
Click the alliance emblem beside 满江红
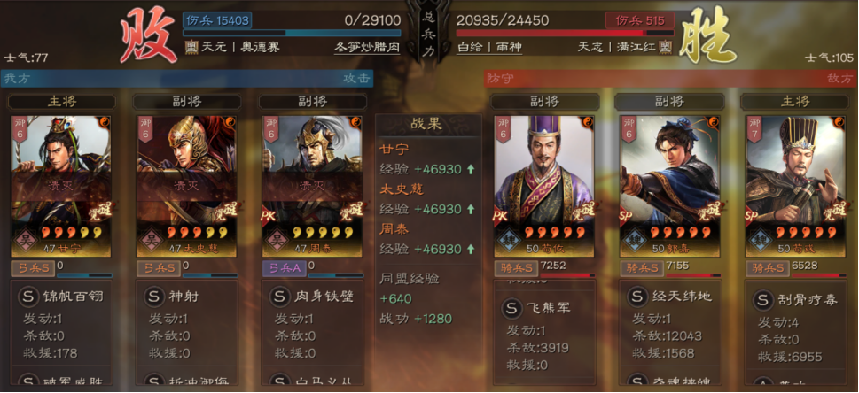coord(666,48)
